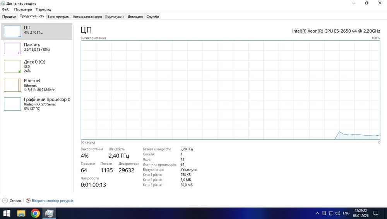
Task: Open the volume speaker tray icon
Action: (x=337, y=213)
